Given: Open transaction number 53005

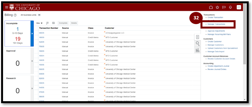Looking at the screenshot, I should [x=41, y=74].
